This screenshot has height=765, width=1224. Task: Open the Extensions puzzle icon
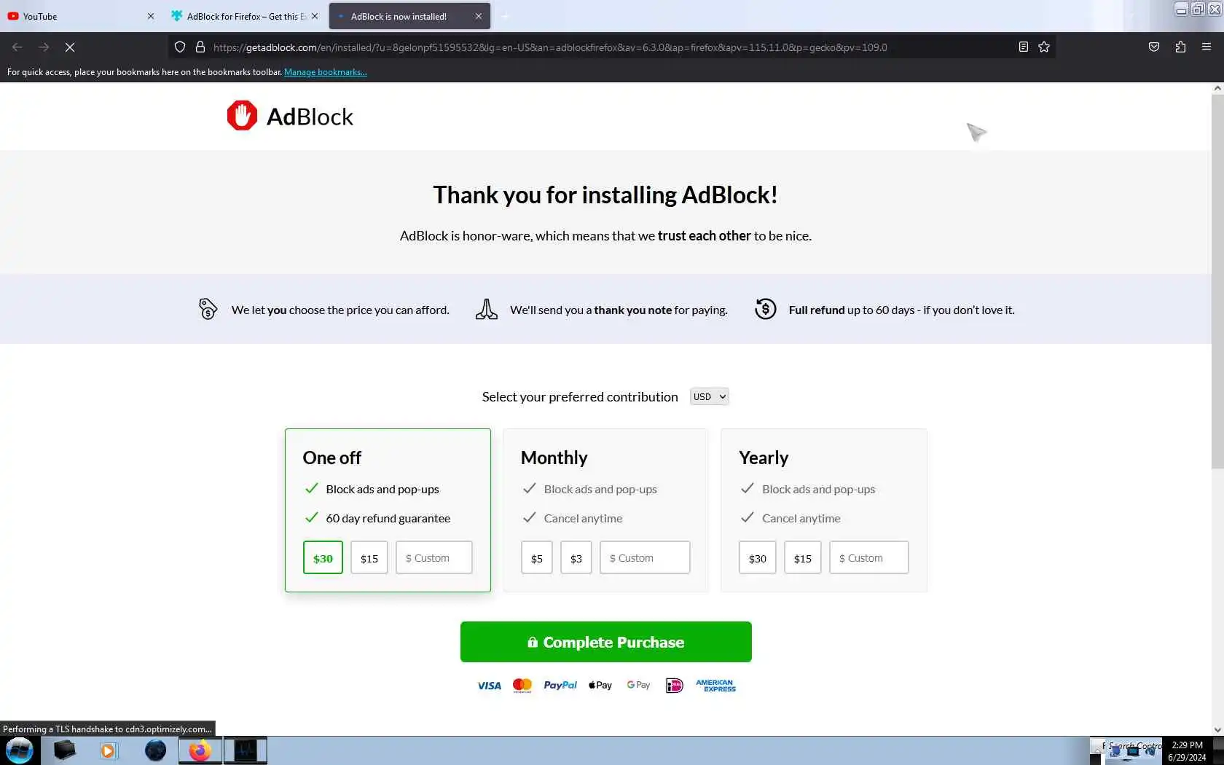coord(1180,47)
